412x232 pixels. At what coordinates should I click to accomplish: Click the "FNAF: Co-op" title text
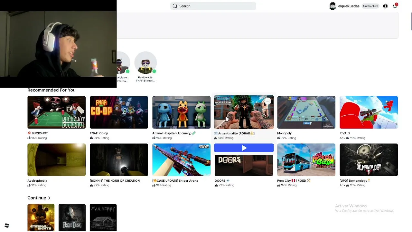[x=99, y=133]
